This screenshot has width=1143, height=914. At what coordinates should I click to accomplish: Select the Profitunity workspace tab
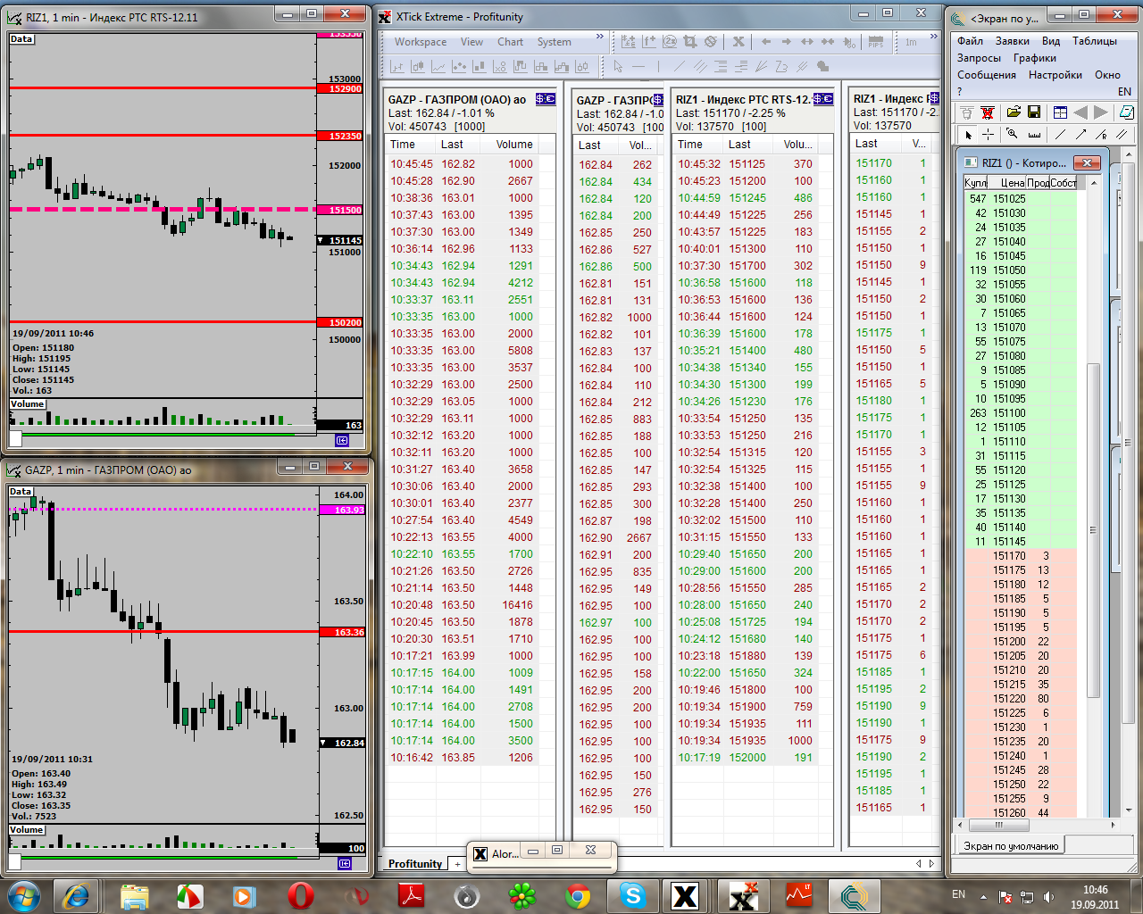(x=415, y=864)
